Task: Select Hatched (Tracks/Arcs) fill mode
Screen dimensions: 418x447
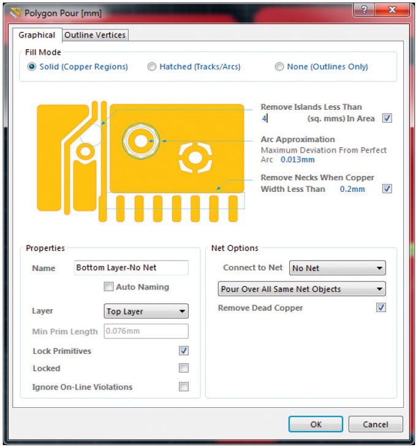Action: coord(152,67)
